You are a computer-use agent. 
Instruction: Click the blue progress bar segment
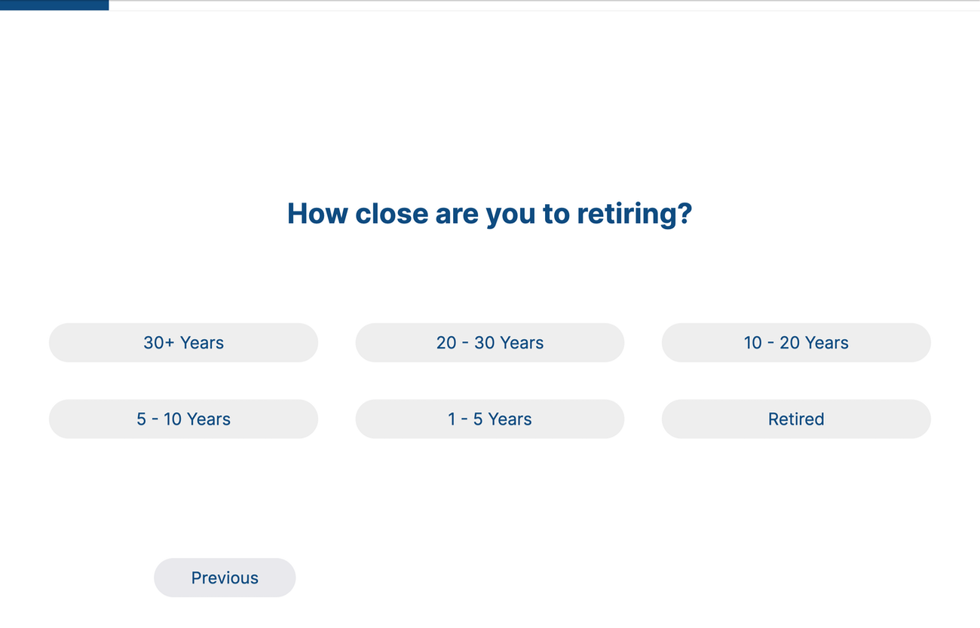[54, 5]
